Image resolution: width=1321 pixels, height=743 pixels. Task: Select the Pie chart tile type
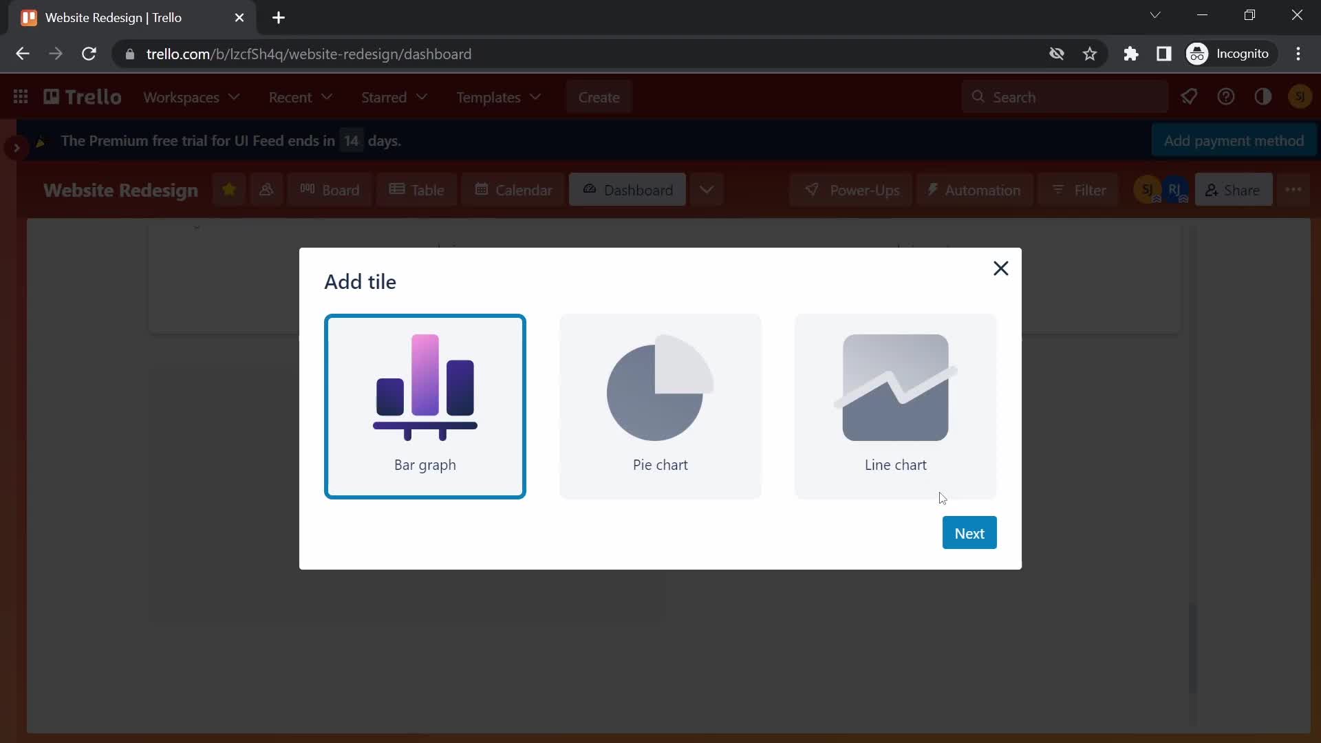coord(660,405)
